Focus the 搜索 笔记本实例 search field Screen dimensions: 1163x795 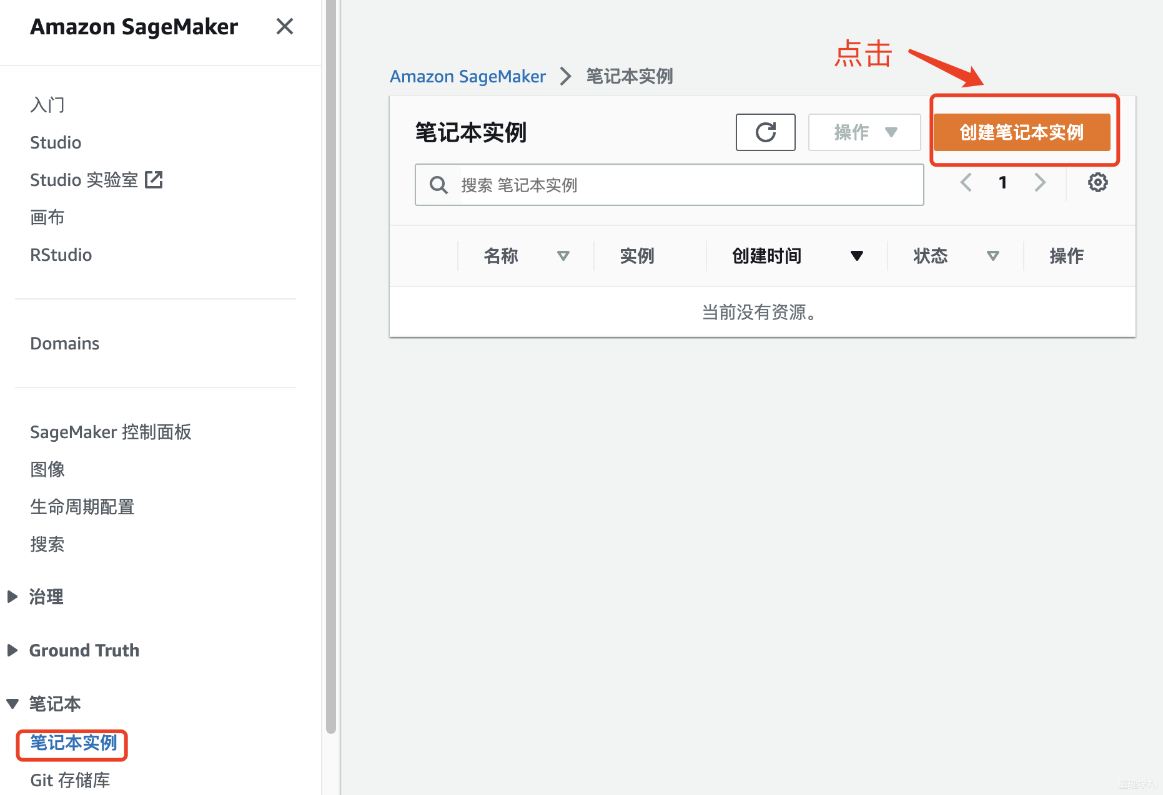coord(669,185)
